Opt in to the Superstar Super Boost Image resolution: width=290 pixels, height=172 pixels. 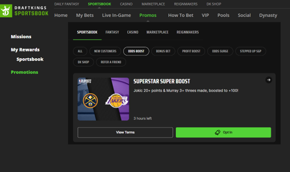223,132
